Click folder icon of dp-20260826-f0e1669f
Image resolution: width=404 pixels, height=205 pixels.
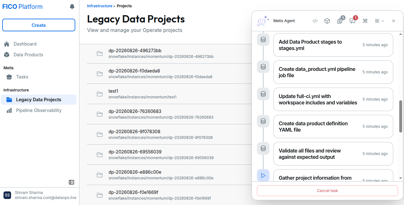[x=100, y=195]
